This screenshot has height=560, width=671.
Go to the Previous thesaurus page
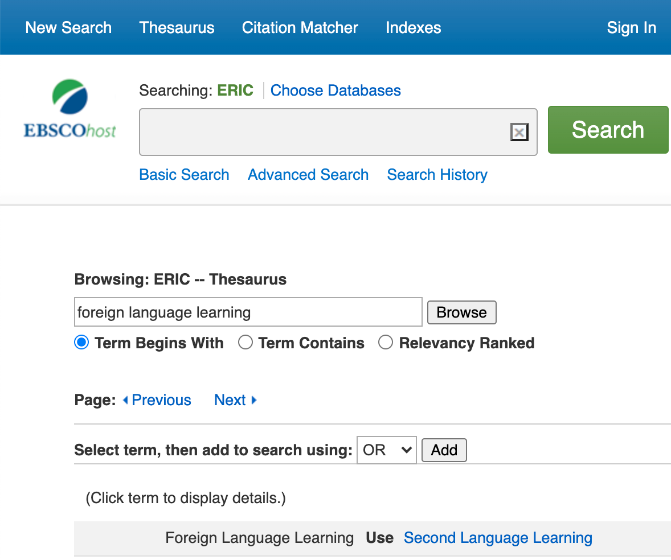coord(157,400)
